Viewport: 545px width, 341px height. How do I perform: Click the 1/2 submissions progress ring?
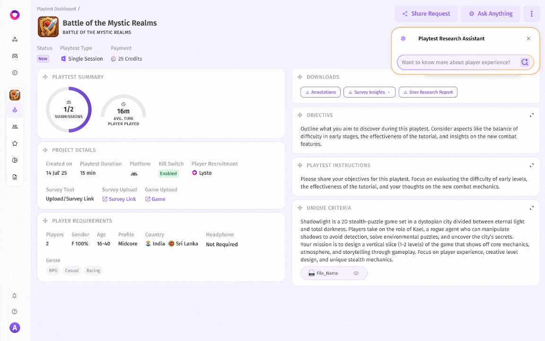tap(69, 109)
